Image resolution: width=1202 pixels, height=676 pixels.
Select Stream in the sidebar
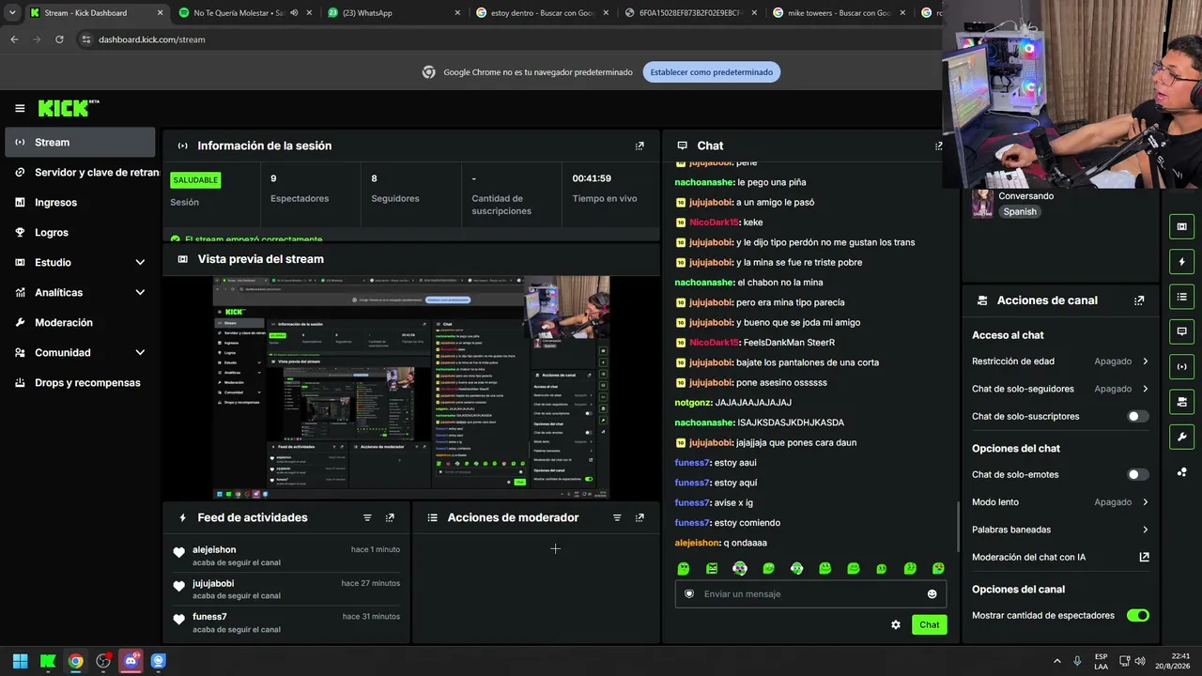pos(81,143)
